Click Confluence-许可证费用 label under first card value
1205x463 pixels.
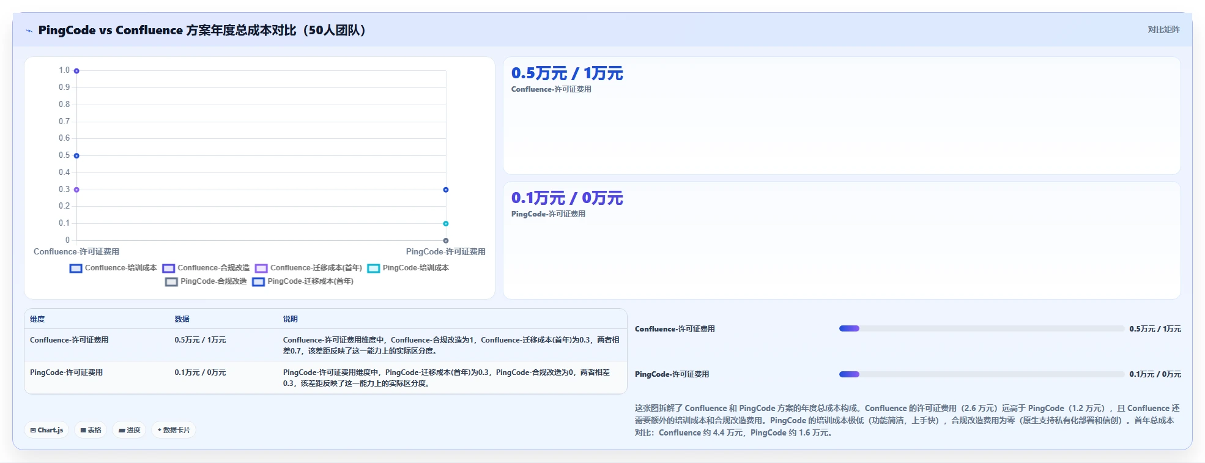pyautogui.click(x=551, y=89)
